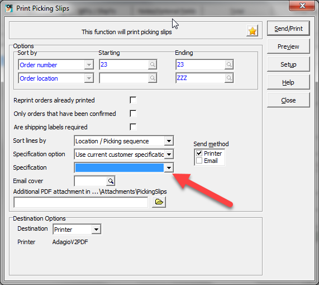This screenshot has height=285, width=319.
Task: Click the yellow star favorites icon
Action: tap(253, 31)
